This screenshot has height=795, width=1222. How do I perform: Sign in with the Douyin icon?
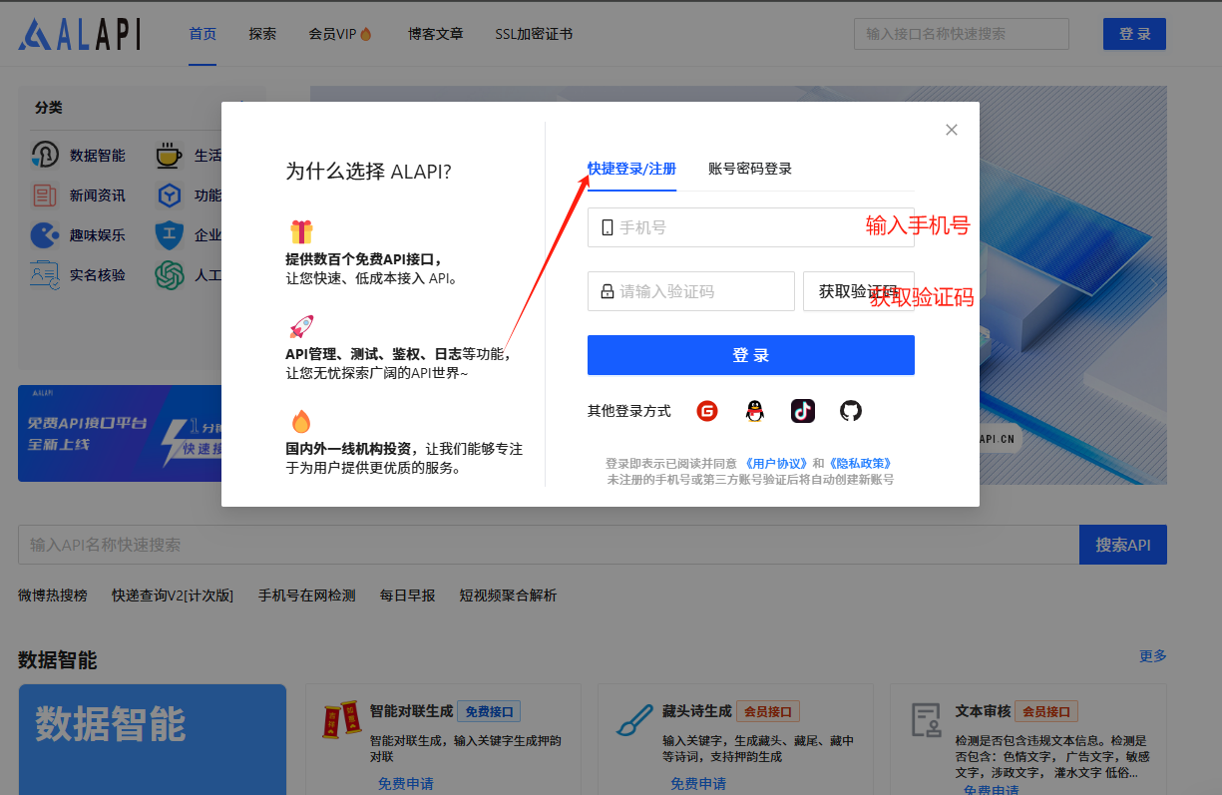[x=803, y=410]
